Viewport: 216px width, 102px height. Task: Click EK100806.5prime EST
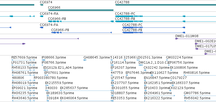(184, 68)
